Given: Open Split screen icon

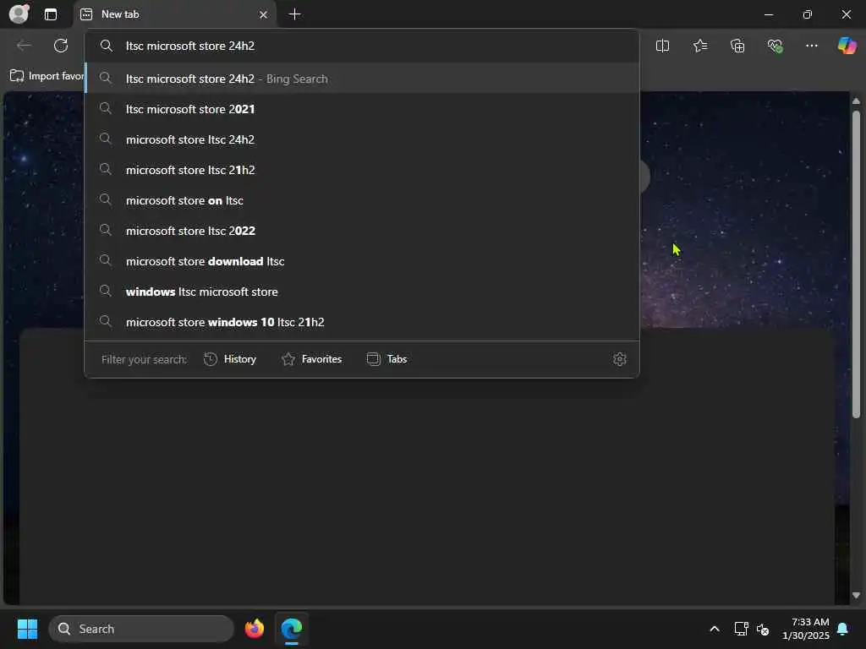Looking at the screenshot, I should 662,46.
